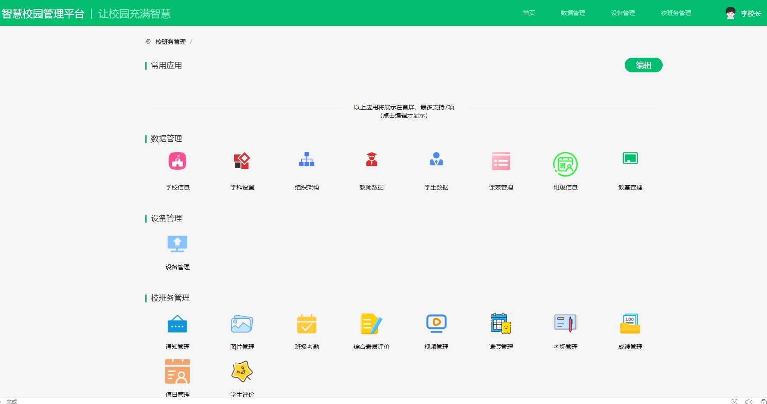Image resolution: width=767 pixels, height=404 pixels.
Task: Click the 智慧校园管理平台 title
Action: pyautogui.click(x=43, y=14)
